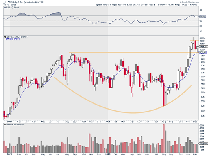Viewport: 208px width, 156px height.
Task: Click the LLY ticker symbol in the header
Action: 7,2
